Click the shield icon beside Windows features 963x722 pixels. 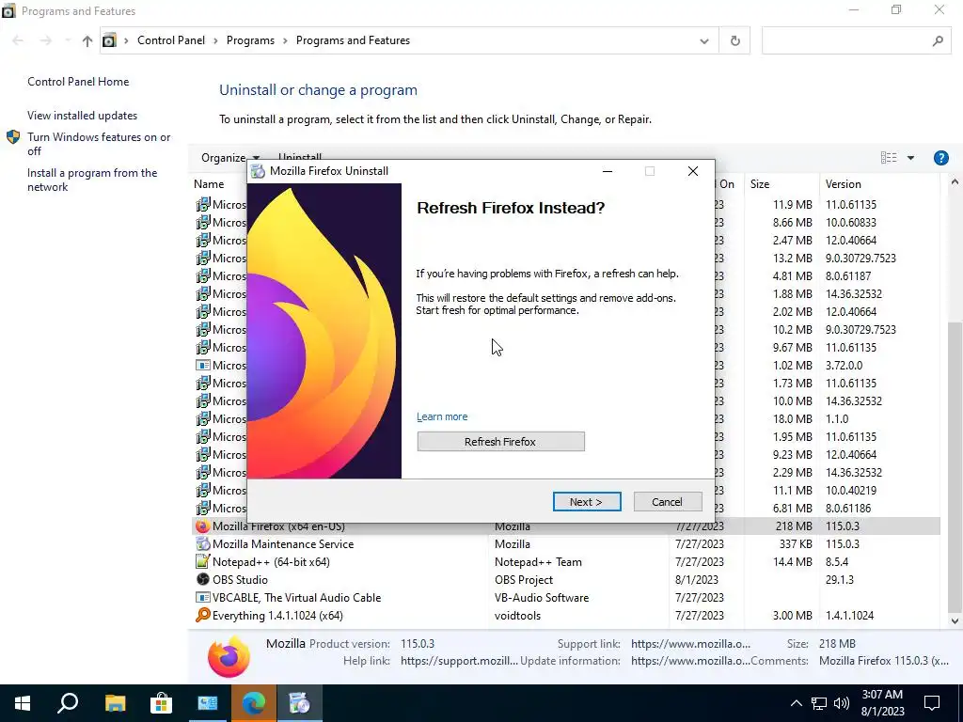[13, 137]
